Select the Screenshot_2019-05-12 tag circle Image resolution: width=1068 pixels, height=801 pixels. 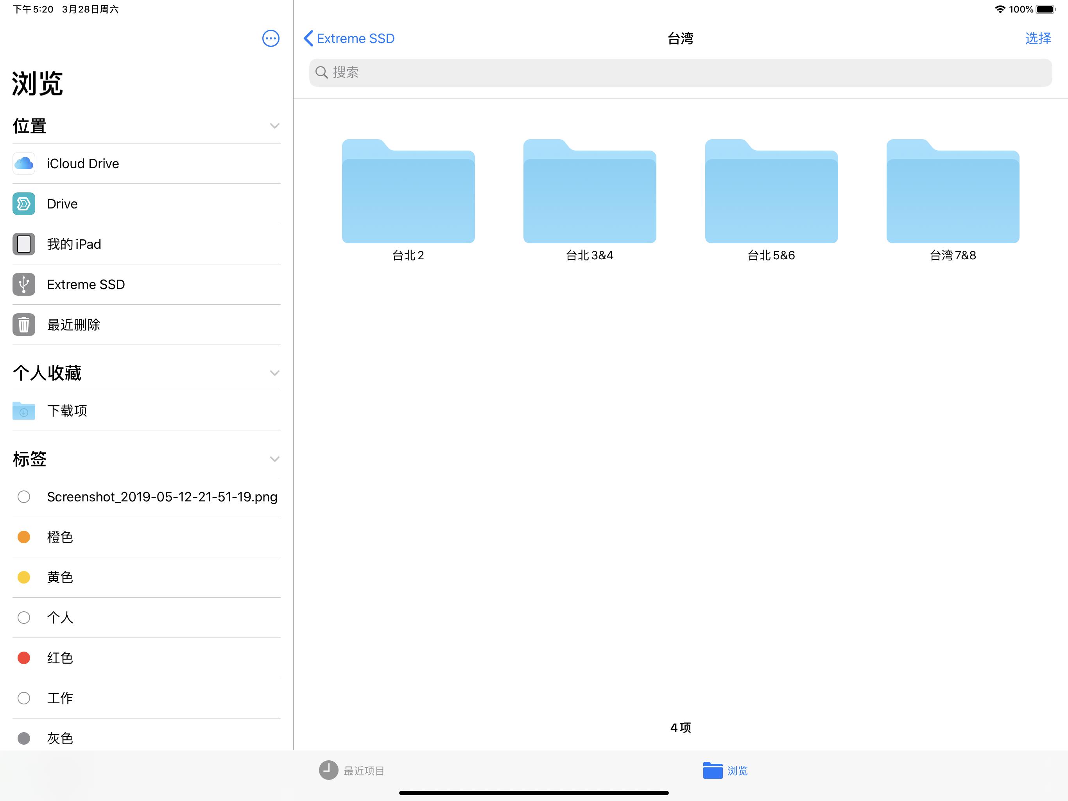24,497
